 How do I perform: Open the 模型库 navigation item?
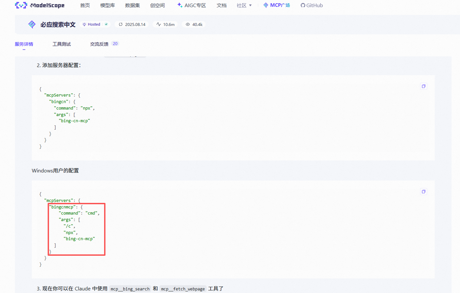click(x=107, y=5)
